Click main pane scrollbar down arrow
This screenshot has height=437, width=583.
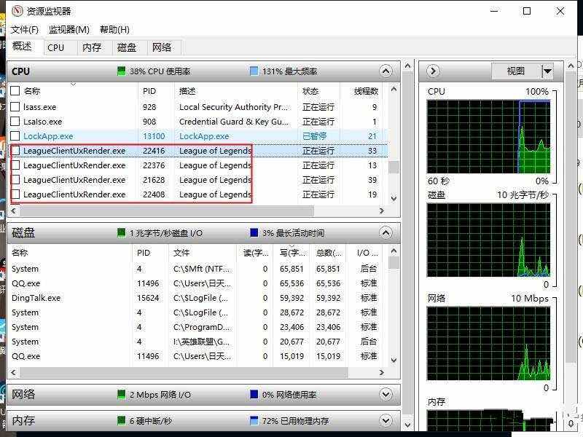click(408, 425)
